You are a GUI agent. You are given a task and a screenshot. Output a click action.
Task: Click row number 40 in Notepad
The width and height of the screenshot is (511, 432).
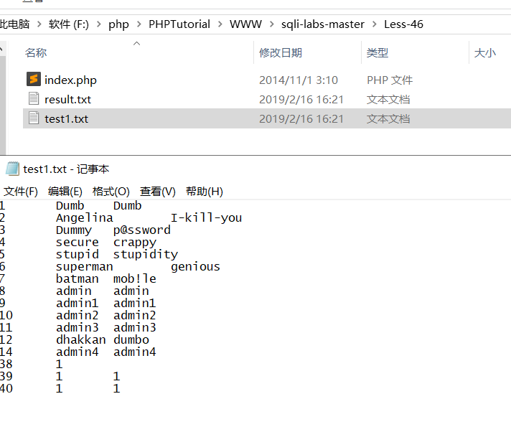point(6,389)
